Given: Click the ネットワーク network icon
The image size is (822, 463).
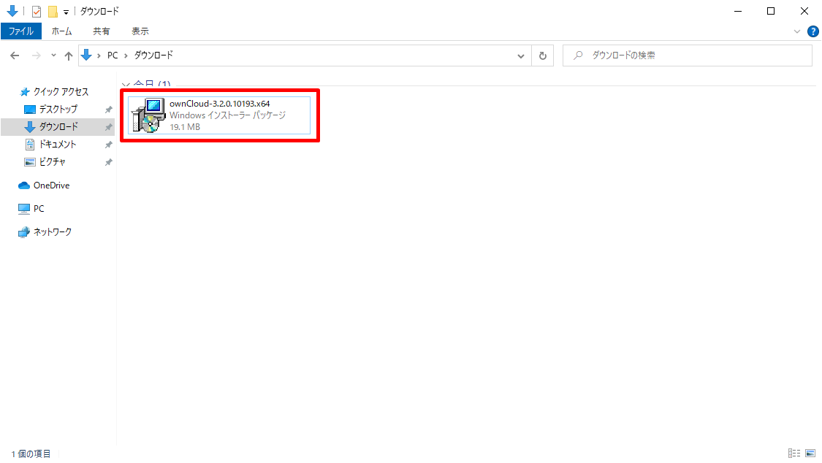Looking at the screenshot, I should point(24,232).
